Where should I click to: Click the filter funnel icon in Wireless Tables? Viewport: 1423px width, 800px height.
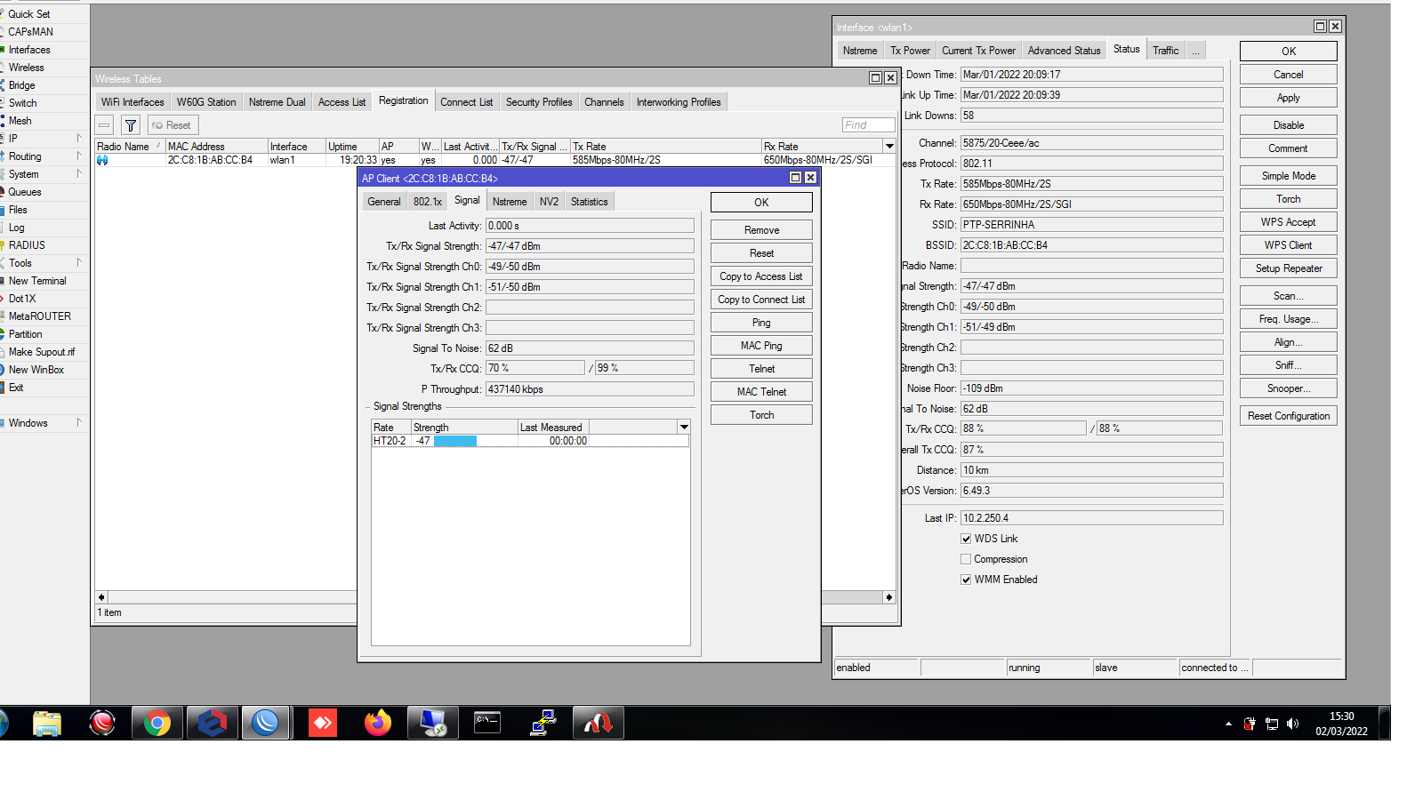click(x=131, y=125)
